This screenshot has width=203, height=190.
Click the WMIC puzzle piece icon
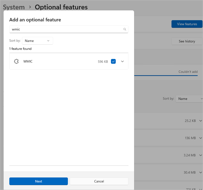[16, 61]
